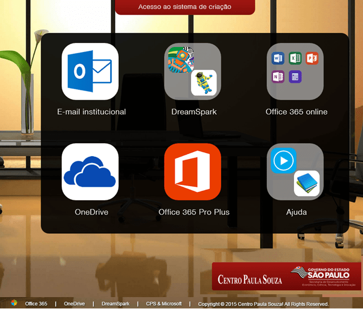Click the blue play video icon in Ajuda
Viewport: 363px width, 309px height.
coord(283,161)
